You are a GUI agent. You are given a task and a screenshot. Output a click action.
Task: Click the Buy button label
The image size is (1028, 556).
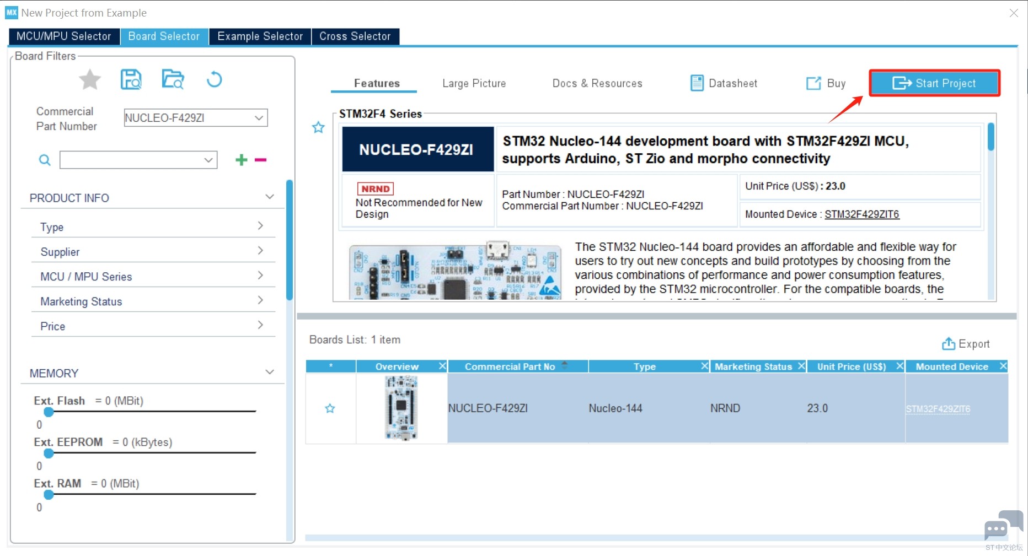click(836, 83)
